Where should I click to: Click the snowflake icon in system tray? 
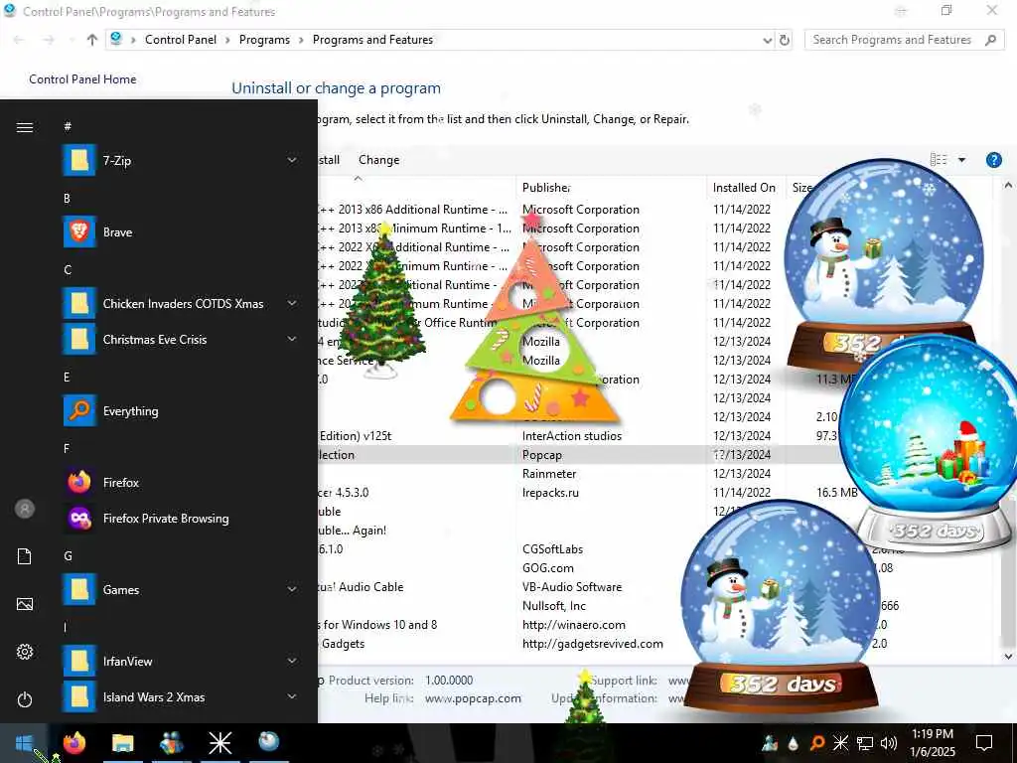click(840, 743)
